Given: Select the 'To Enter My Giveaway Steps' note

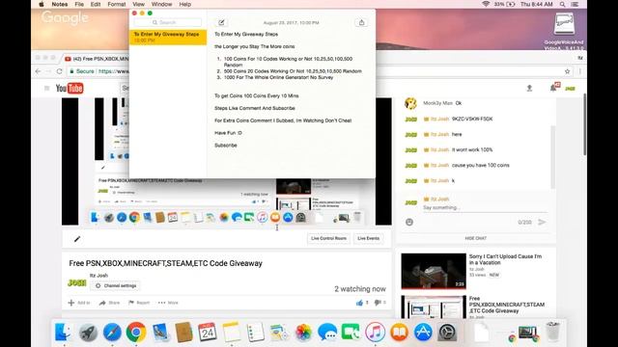Looking at the screenshot, I should pyautogui.click(x=168, y=37).
